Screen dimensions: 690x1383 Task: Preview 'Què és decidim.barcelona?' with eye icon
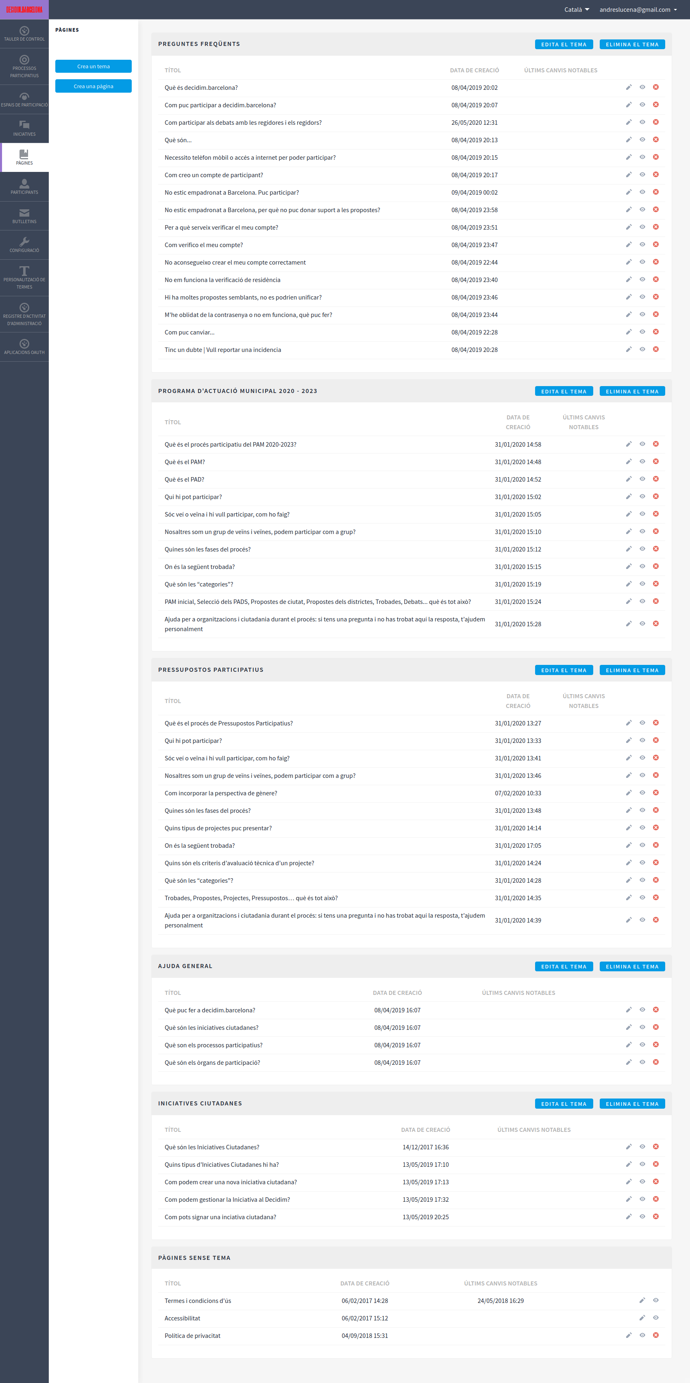[x=642, y=87]
